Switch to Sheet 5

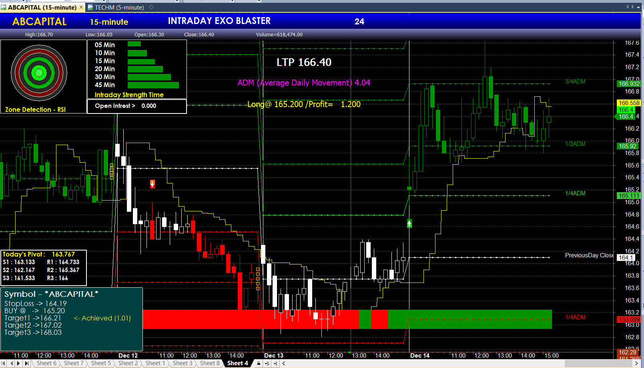[x=101, y=363]
